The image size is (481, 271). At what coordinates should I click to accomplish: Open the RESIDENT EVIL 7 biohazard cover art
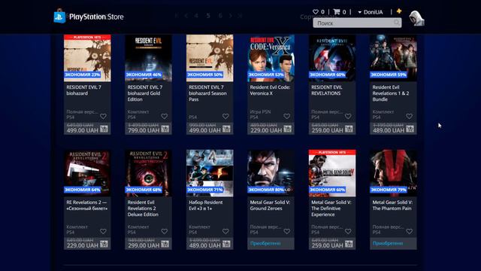[x=87, y=58]
